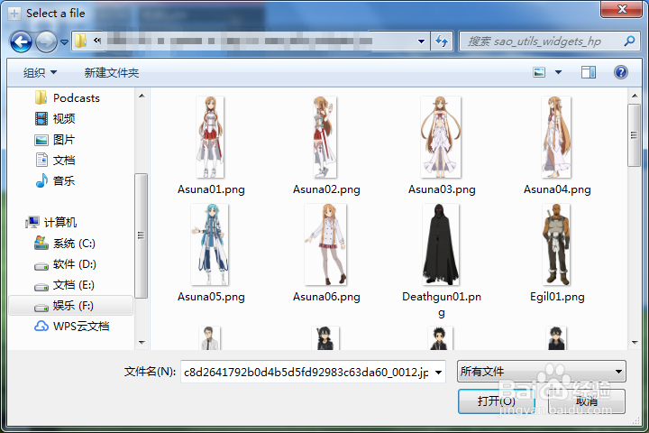This screenshot has width=649, height=433.
Task: Click the folder icon in address bar
Action: pyautogui.click(x=81, y=41)
